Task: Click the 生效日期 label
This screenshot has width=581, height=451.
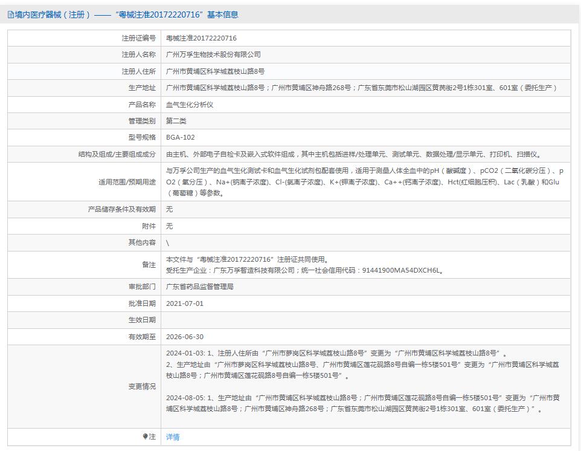Action: tap(143, 320)
